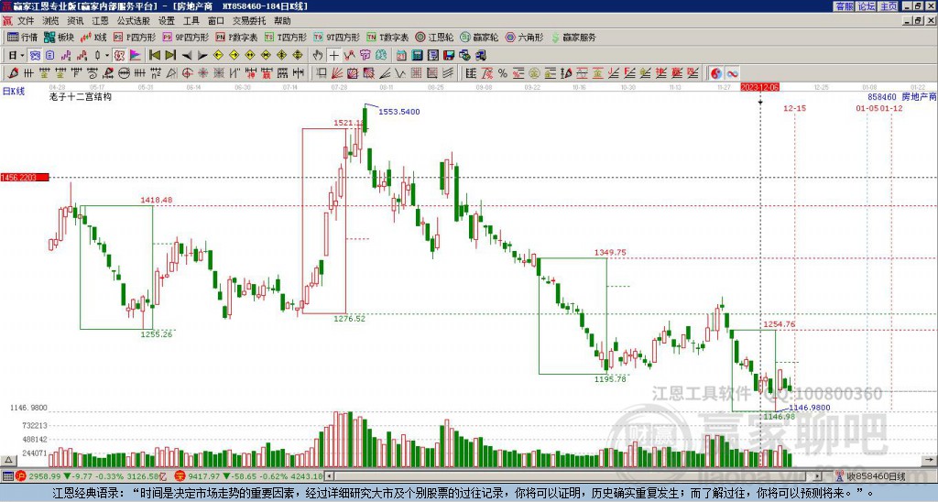Open the calculator tool
The height and width of the screenshot is (502, 938).
417,56
